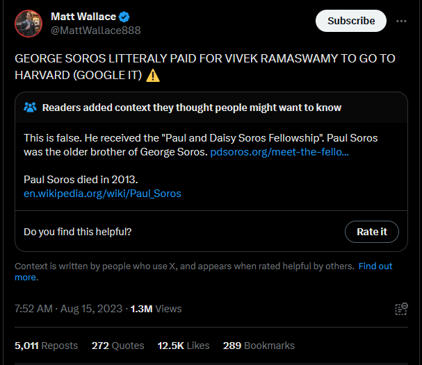The width and height of the screenshot is (422, 365).
Task: View the 5,011 Reposts list
Action: point(46,346)
